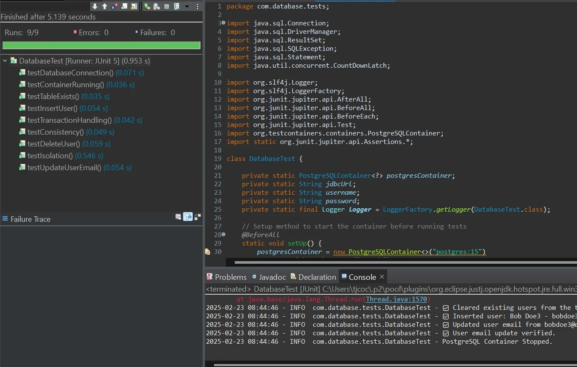577x367 pixels.
Task: Select testIsolation() in the test results
Action: (x=50, y=156)
